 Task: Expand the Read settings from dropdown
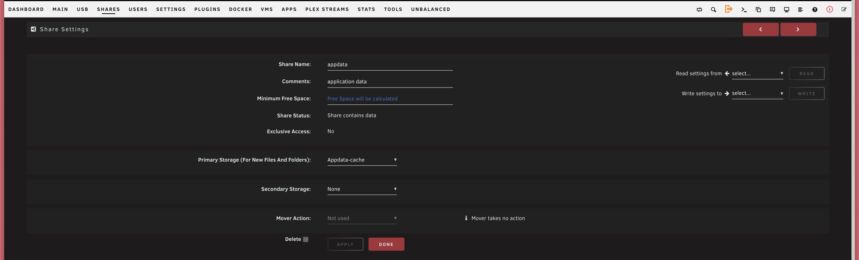click(x=757, y=73)
